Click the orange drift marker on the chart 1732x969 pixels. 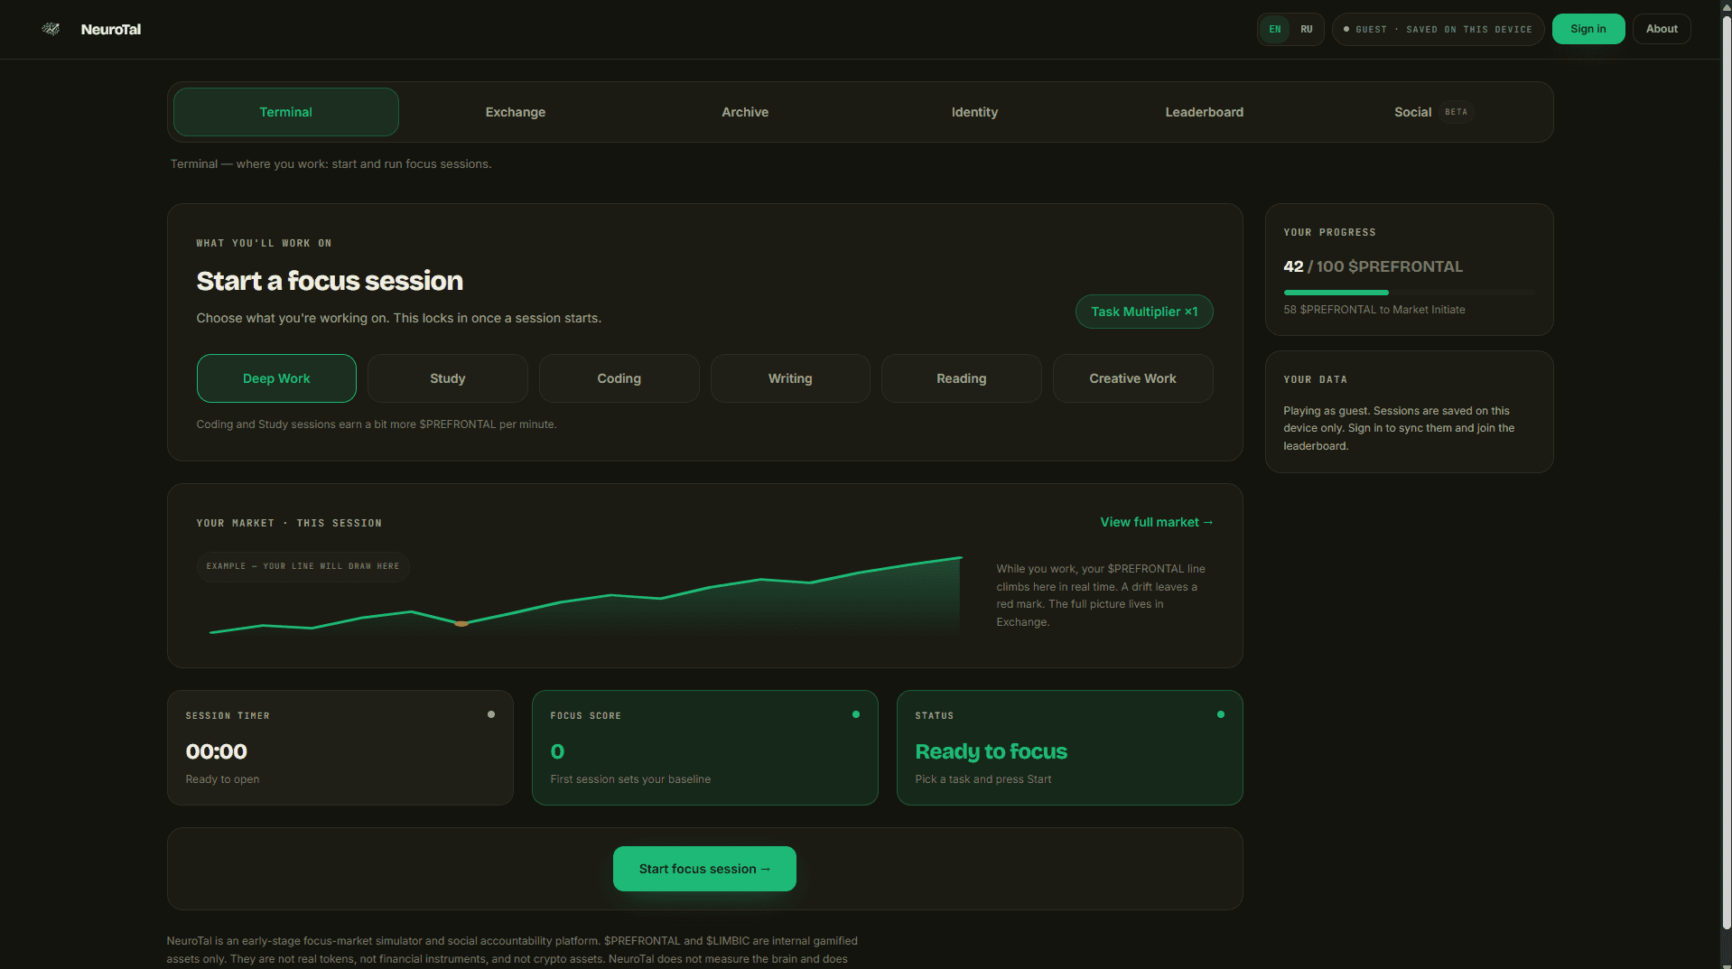[x=461, y=623]
